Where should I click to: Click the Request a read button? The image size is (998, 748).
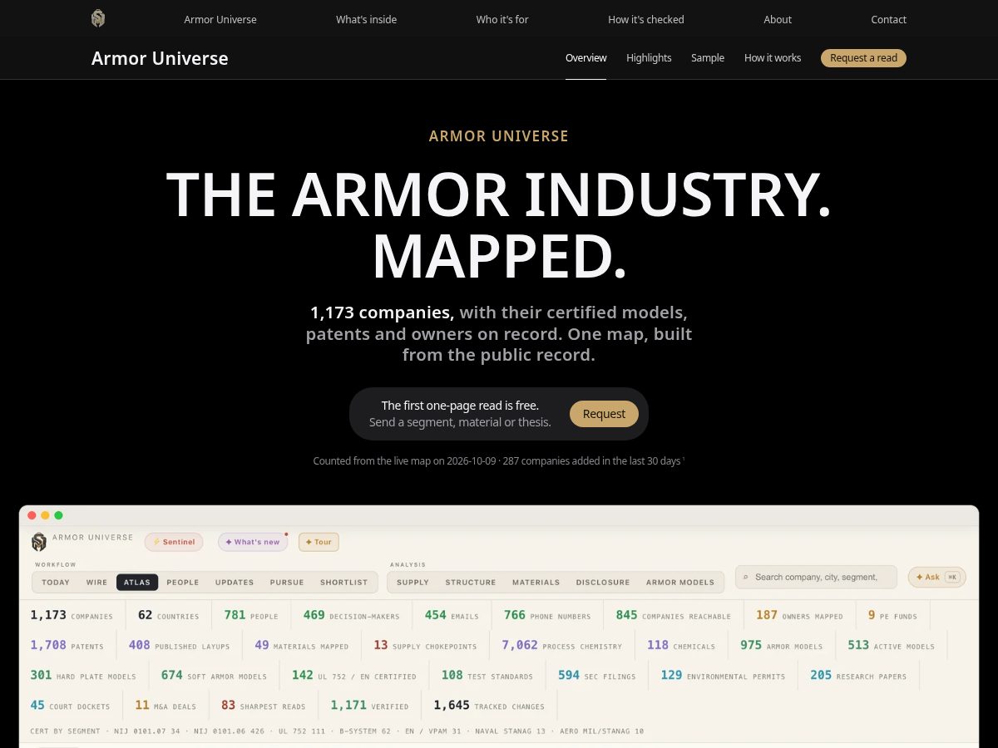(863, 58)
